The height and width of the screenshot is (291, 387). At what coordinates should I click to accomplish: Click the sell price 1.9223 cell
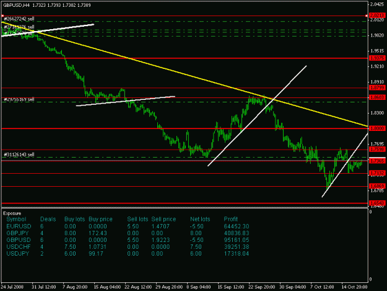click(x=160, y=240)
